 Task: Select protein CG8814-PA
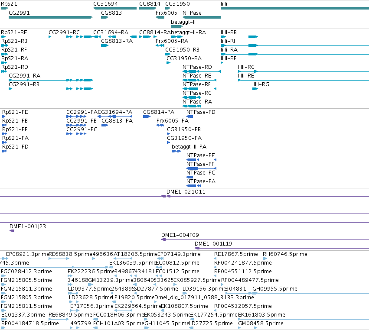pyautogui.click(x=159, y=112)
